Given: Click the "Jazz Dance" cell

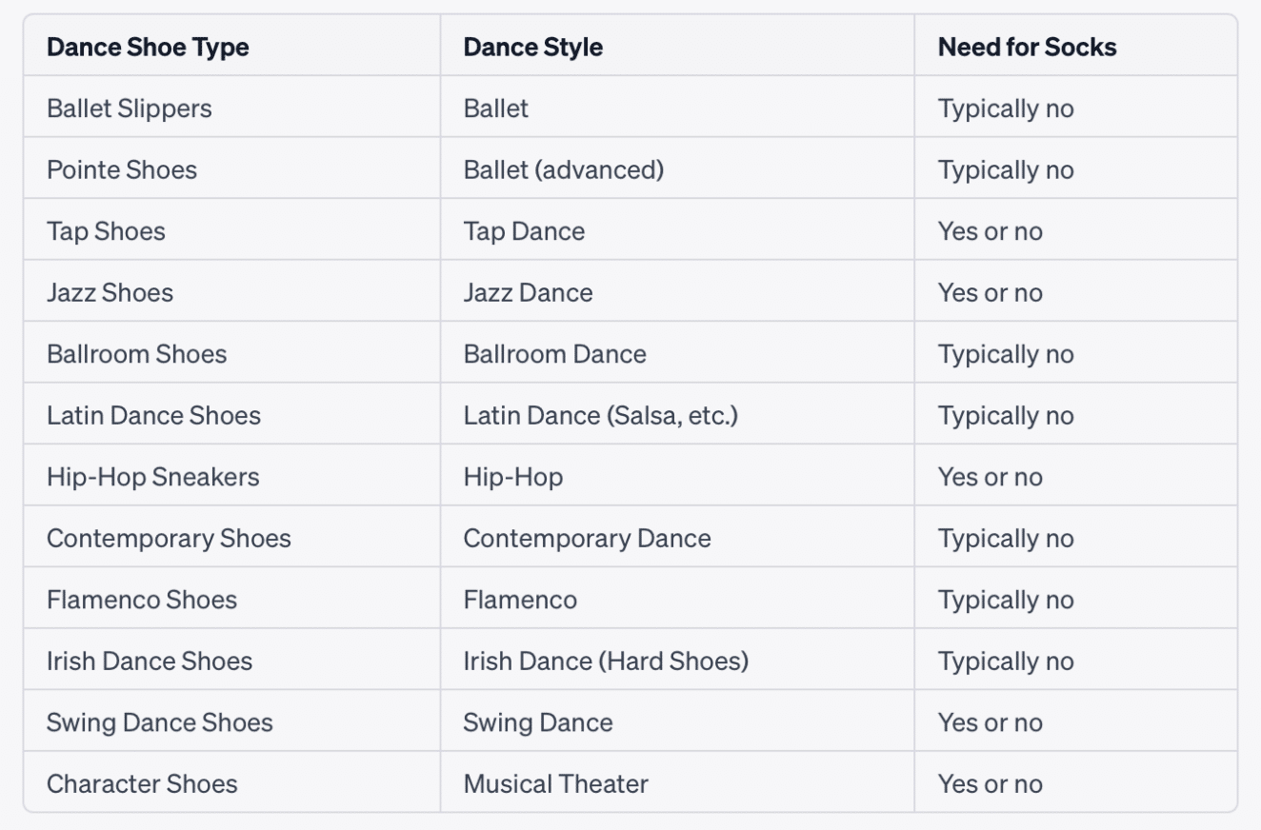Looking at the screenshot, I should [528, 292].
